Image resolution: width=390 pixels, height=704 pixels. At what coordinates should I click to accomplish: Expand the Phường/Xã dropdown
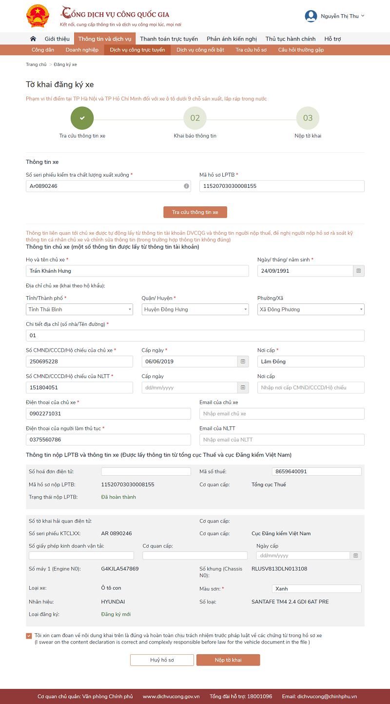311,309
